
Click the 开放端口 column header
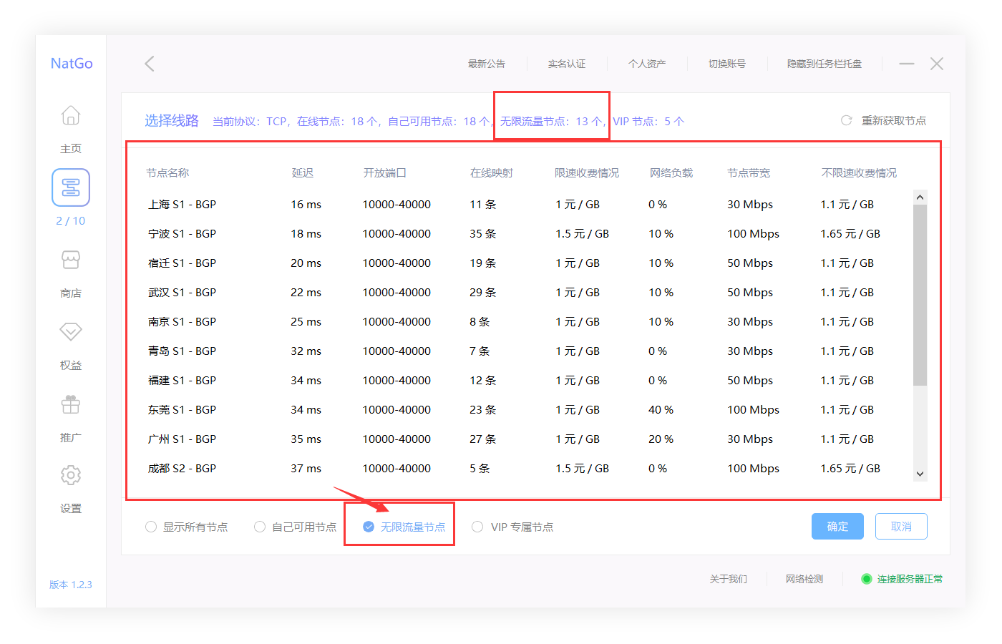385,172
